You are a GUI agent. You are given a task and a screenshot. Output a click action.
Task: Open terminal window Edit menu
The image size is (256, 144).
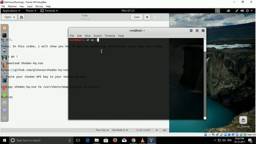[x=79, y=36]
